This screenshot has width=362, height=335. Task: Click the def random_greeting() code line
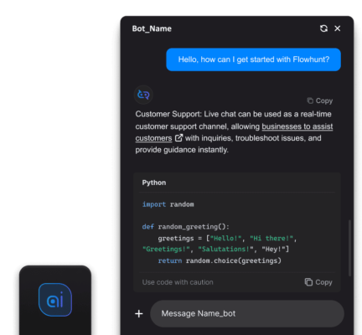[185, 227]
